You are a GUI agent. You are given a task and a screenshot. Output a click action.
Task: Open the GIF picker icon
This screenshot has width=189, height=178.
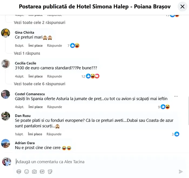click(42, 172)
